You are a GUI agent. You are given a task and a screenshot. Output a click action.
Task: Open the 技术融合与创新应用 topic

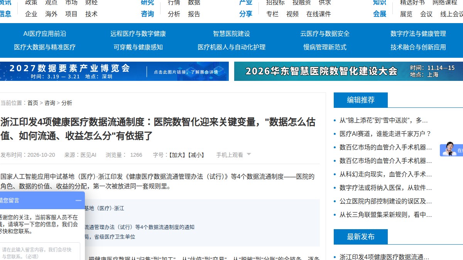coord(418,47)
